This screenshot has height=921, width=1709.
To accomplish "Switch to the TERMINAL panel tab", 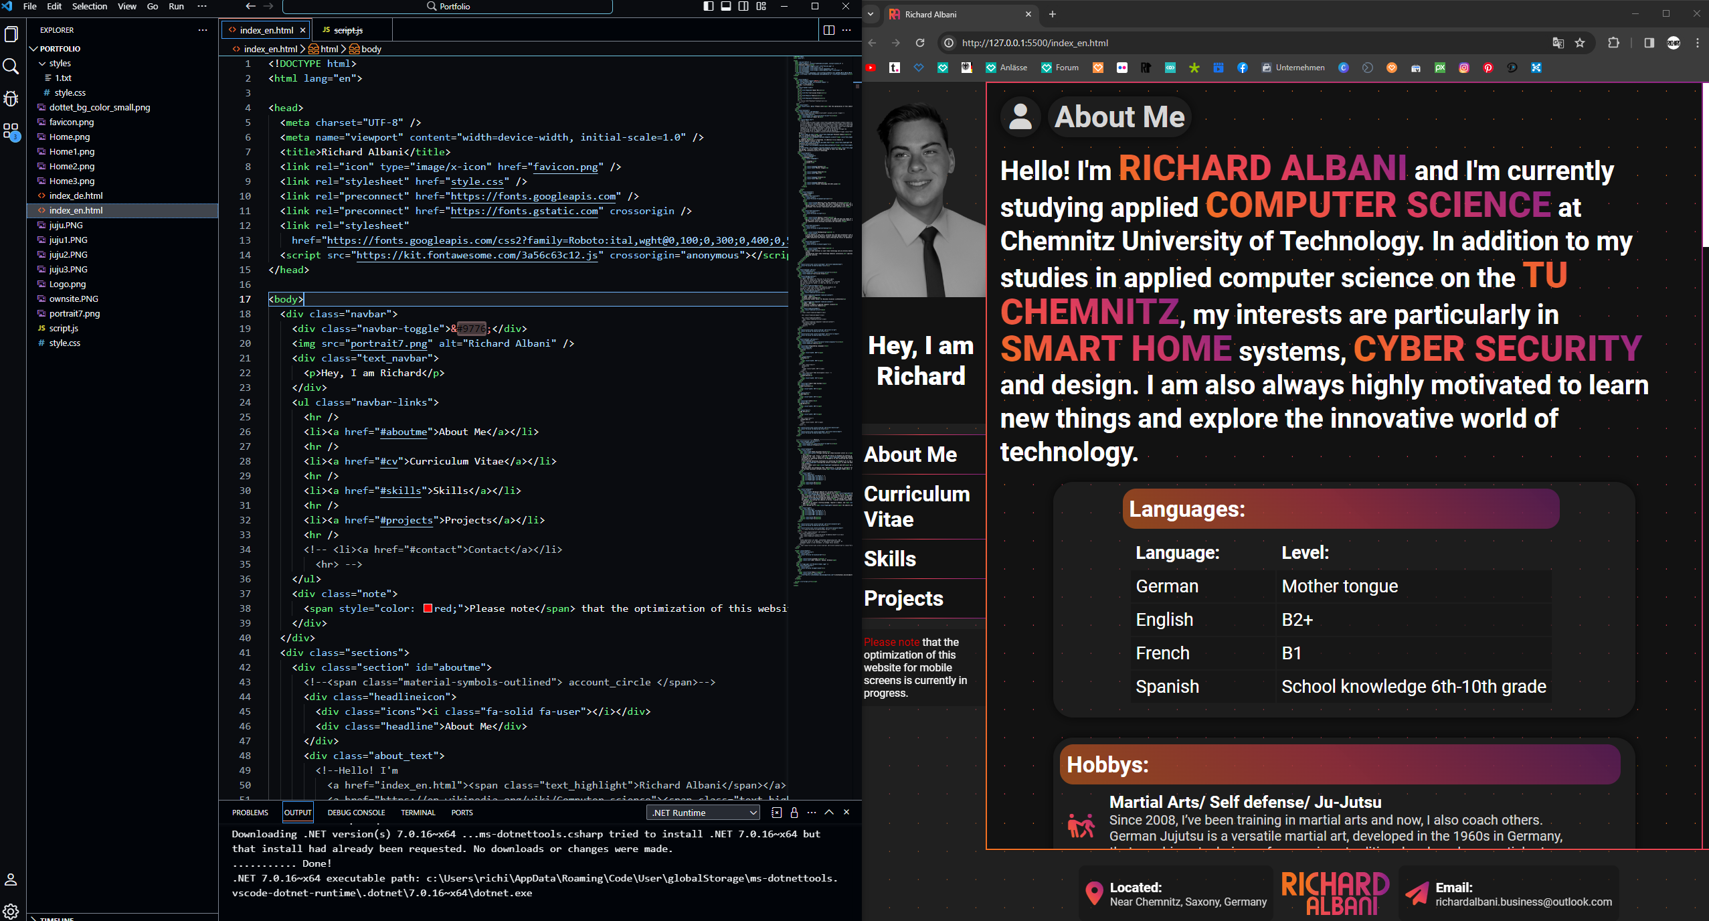I will (x=418, y=813).
